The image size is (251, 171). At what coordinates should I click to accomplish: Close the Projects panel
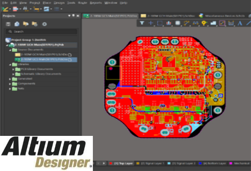[x=78, y=15]
